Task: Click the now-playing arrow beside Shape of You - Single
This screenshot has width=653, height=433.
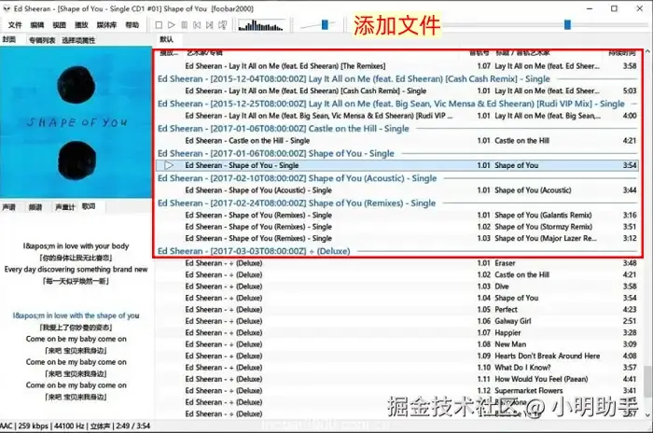Action: [x=168, y=165]
